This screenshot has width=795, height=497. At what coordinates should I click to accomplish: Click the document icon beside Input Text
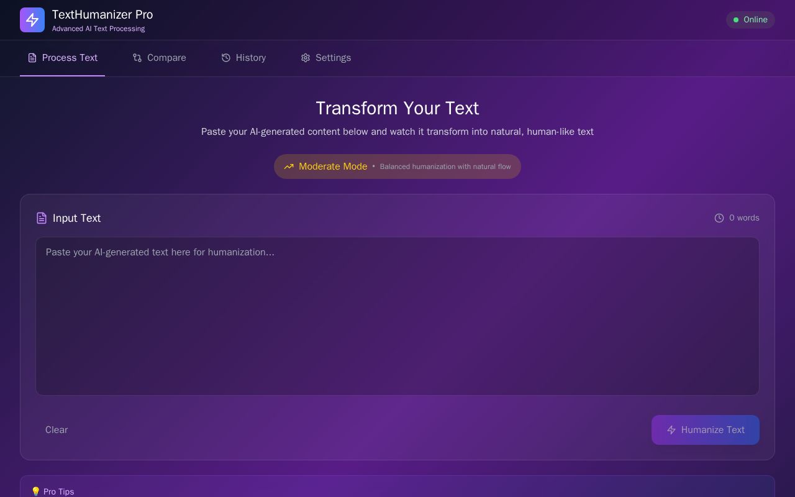[x=42, y=218]
